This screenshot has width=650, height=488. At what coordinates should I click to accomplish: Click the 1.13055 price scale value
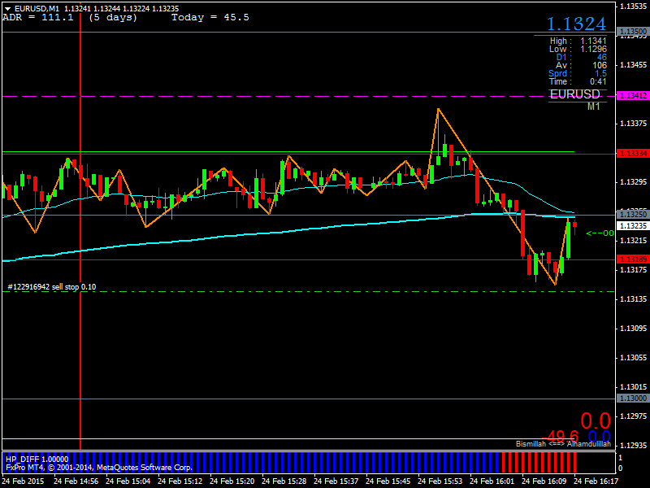point(634,357)
